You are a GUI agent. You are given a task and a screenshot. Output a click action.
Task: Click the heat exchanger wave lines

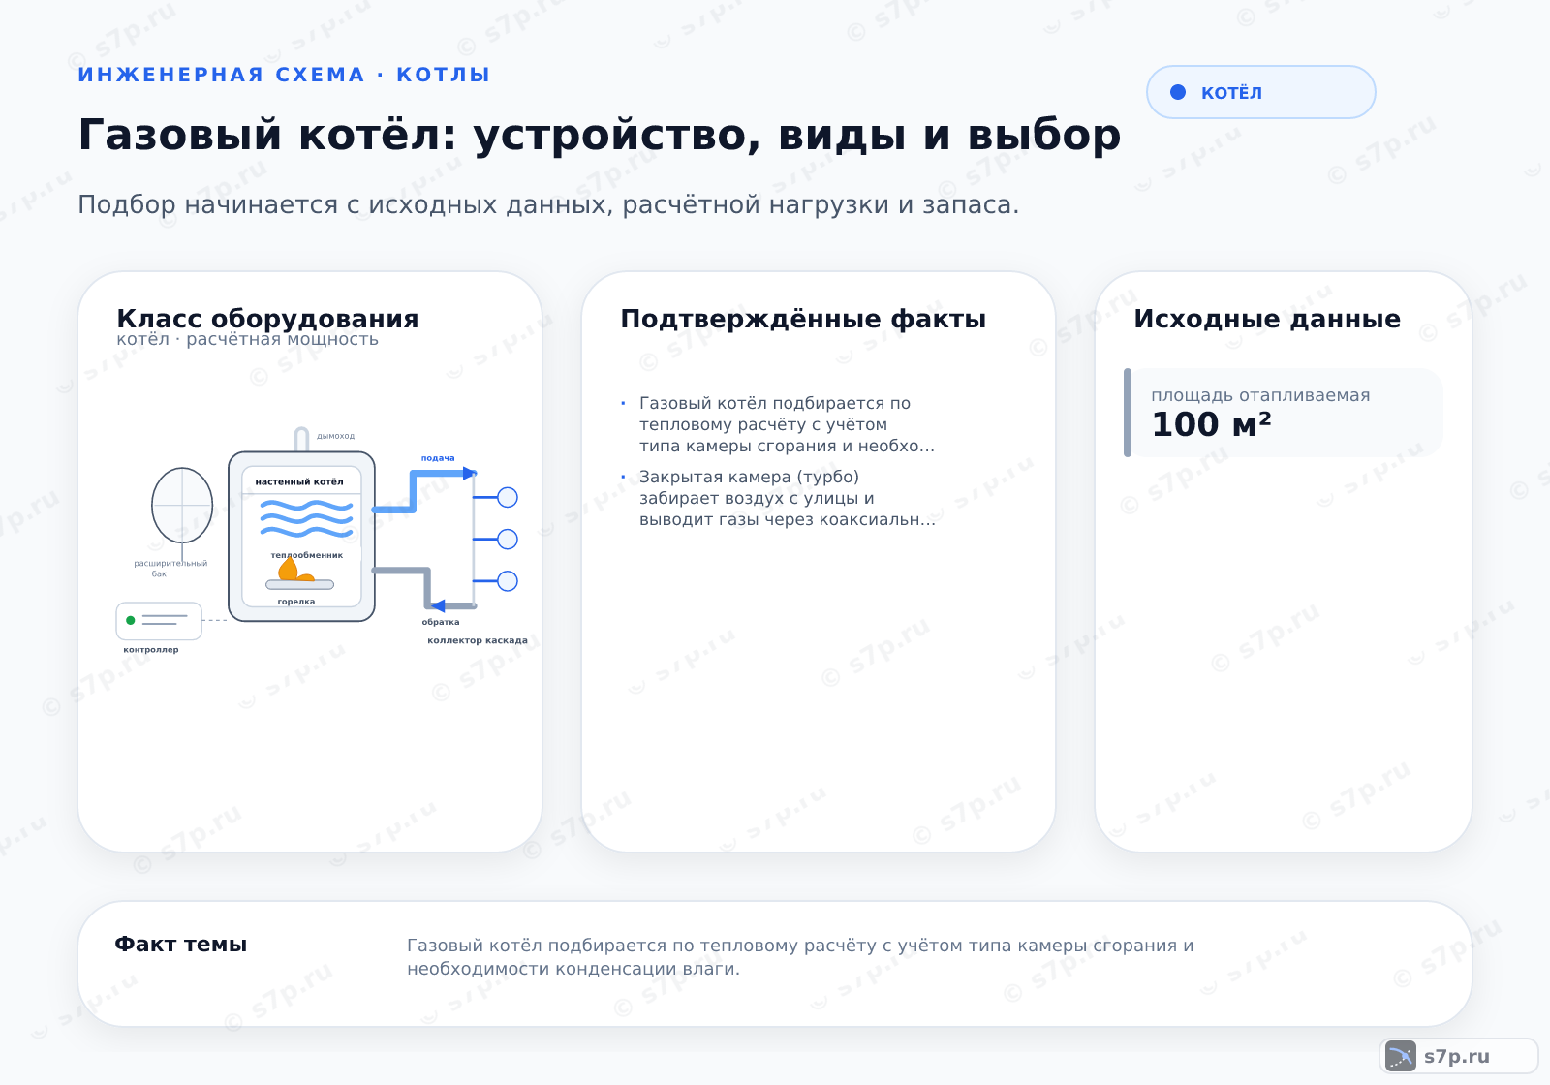pos(306,518)
